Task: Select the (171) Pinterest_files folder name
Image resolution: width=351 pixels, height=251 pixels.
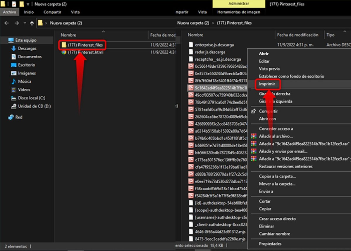Action: [85, 45]
